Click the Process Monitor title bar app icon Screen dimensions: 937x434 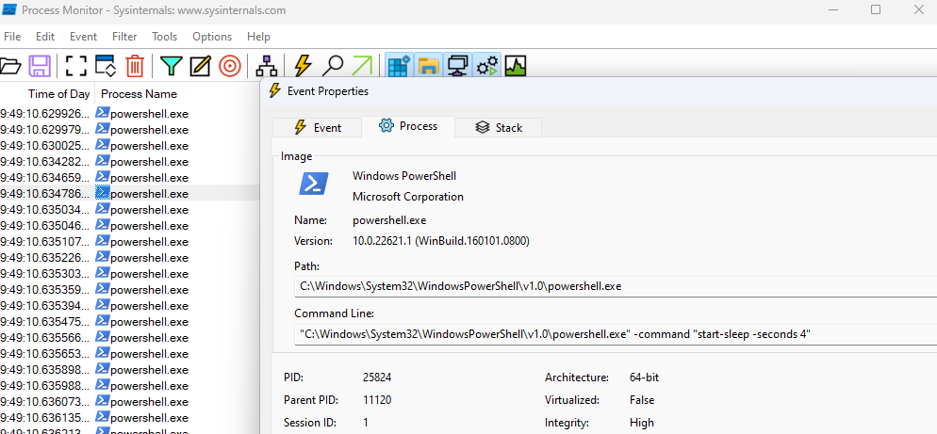tap(9, 10)
